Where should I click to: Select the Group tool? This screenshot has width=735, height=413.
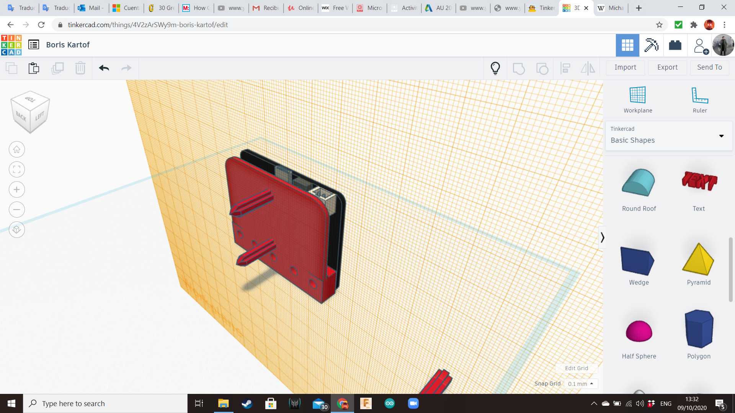[519, 68]
